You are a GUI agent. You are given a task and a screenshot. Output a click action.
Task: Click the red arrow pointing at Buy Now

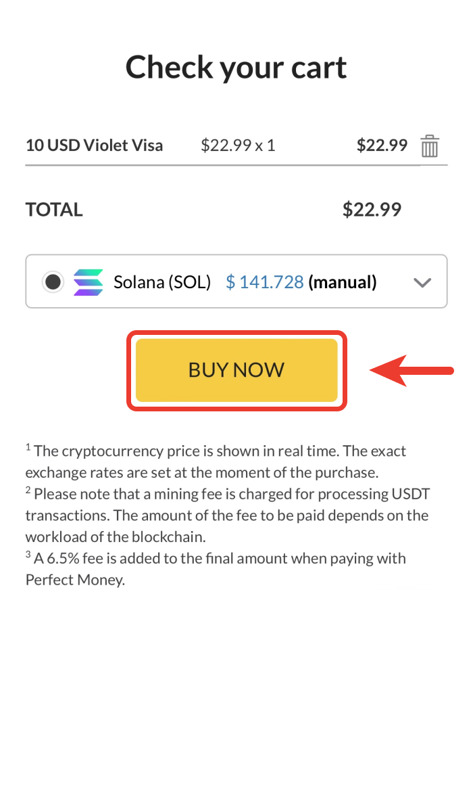[x=412, y=370]
